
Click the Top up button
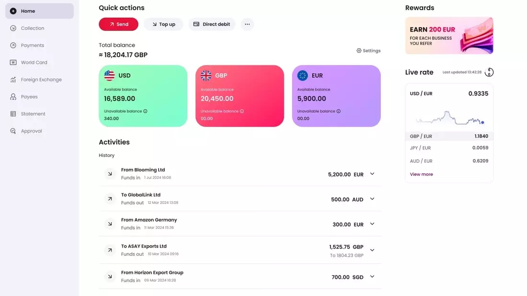coord(163,24)
